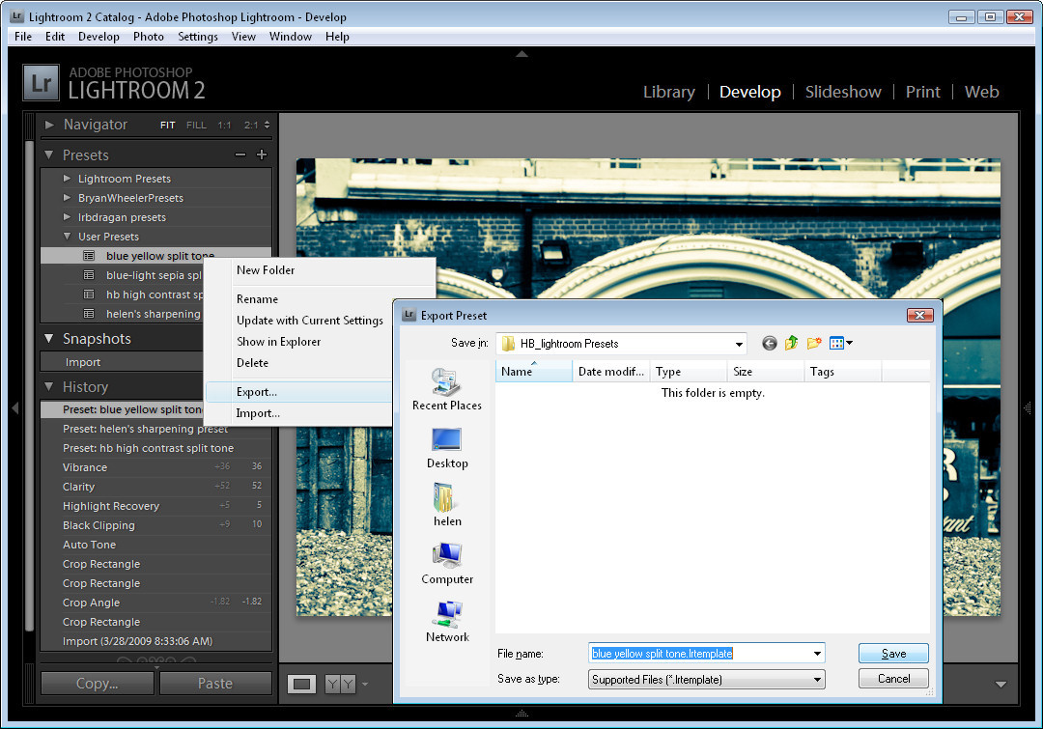Collapse the Snapshots panel
The height and width of the screenshot is (729, 1043).
(x=48, y=339)
